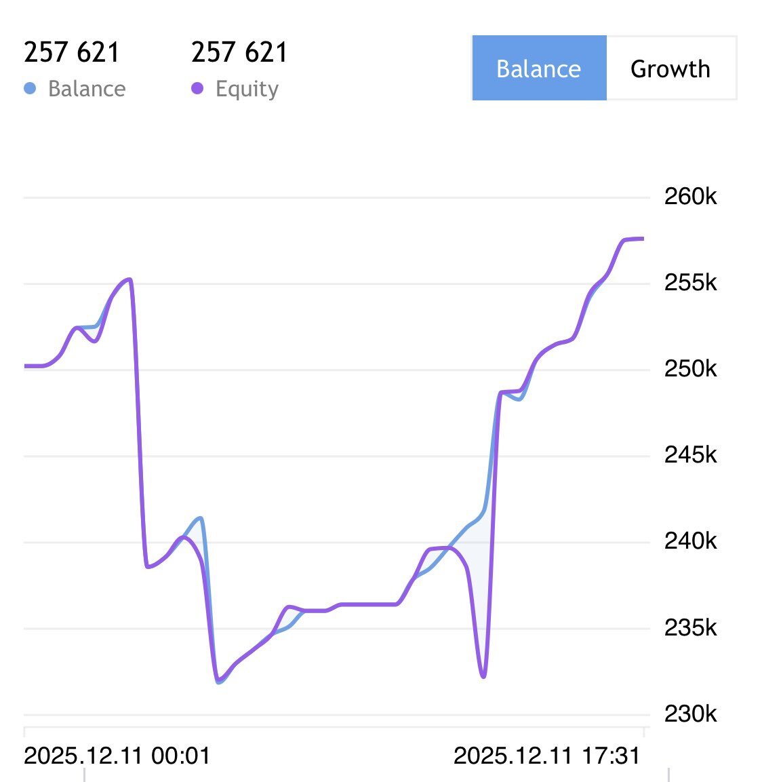The height and width of the screenshot is (782, 762).
Task: Select the 235k y-axis label
Action: pyautogui.click(x=690, y=627)
